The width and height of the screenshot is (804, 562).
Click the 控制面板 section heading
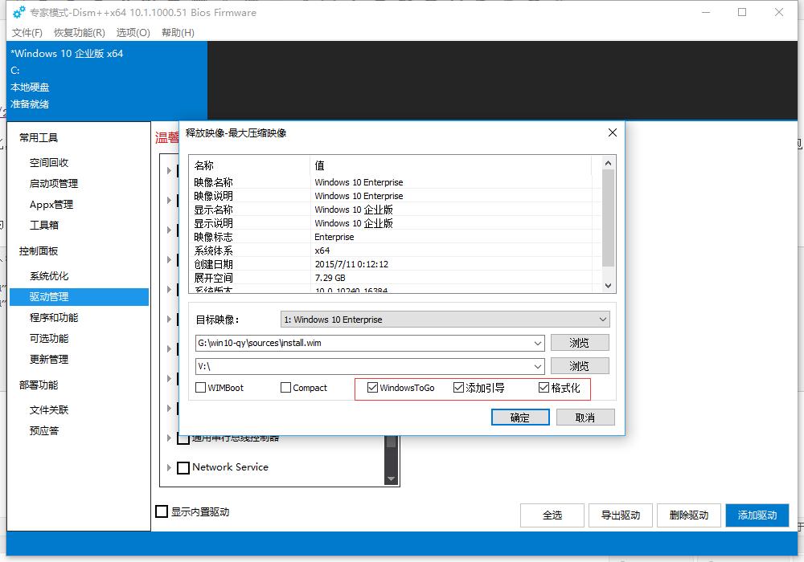click(39, 251)
